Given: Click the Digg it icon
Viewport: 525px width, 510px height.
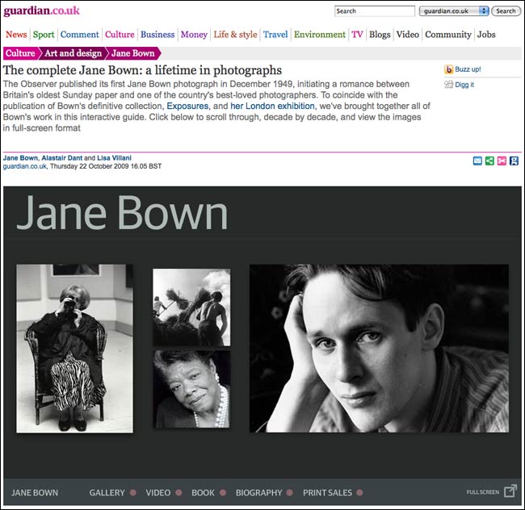Looking at the screenshot, I should click(x=448, y=84).
